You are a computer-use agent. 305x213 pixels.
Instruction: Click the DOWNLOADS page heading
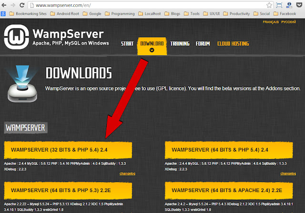pyautogui.click(x=79, y=73)
